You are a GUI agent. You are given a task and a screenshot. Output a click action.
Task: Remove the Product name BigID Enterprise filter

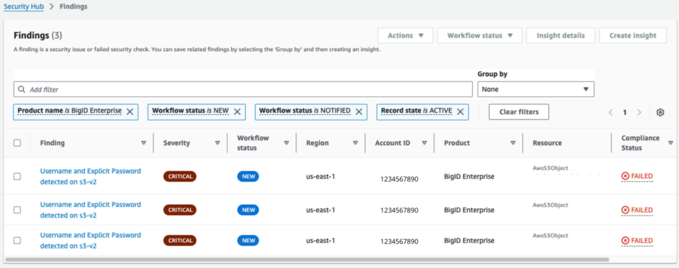(x=131, y=111)
